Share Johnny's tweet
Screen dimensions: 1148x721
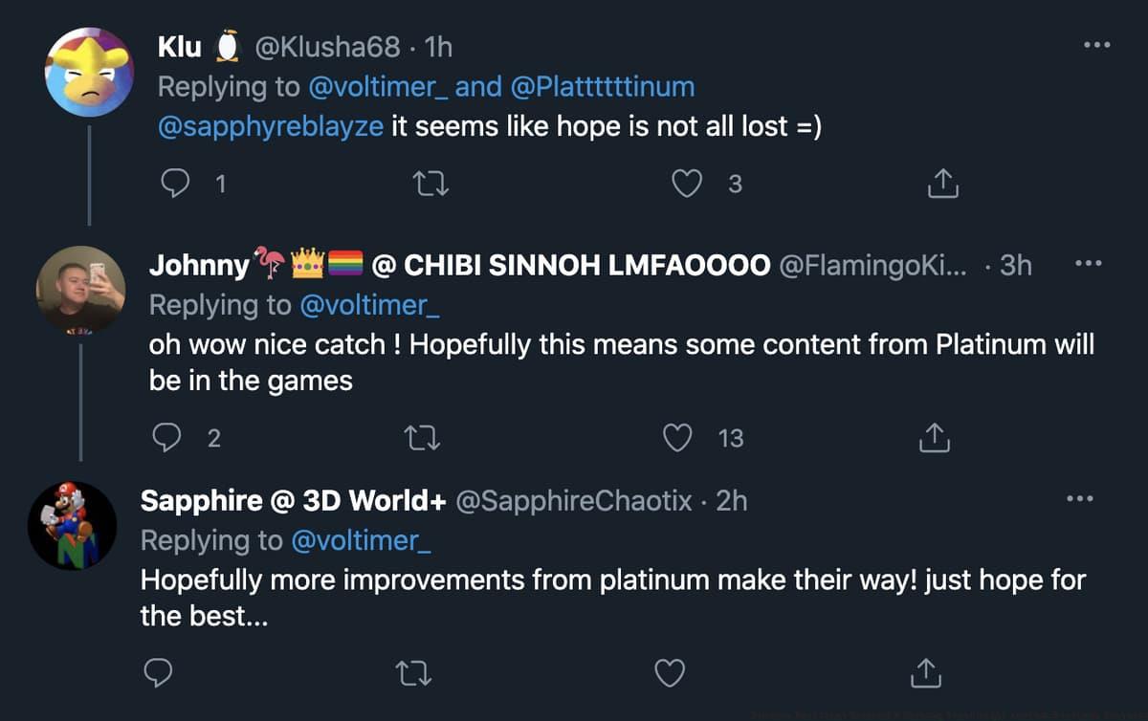coord(933,437)
